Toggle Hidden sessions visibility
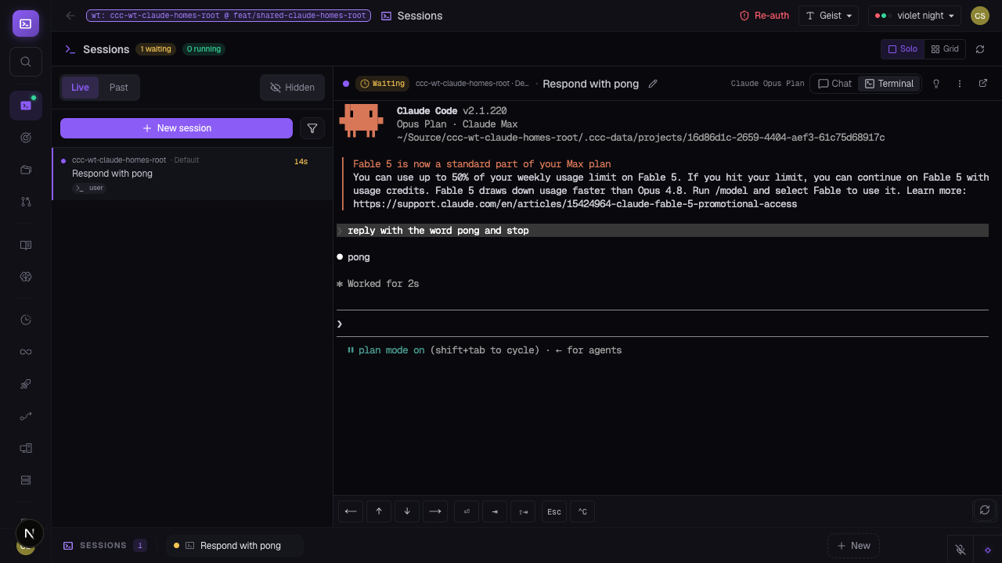This screenshot has width=1002, height=563. coord(292,88)
